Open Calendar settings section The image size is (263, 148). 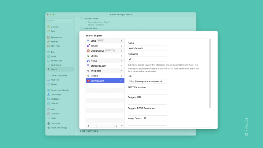pyautogui.click(x=60, y=114)
